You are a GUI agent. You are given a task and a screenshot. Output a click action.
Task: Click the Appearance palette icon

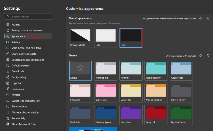[x=8, y=36]
